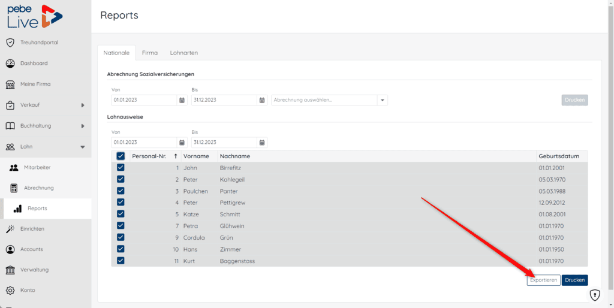Open the Abrechnung auswählen dropdown

pyautogui.click(x=382, y=100)
